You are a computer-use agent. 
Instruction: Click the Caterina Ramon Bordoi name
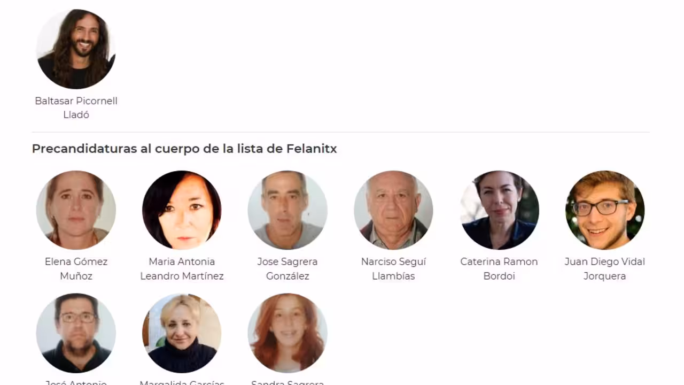coord(499,268)
